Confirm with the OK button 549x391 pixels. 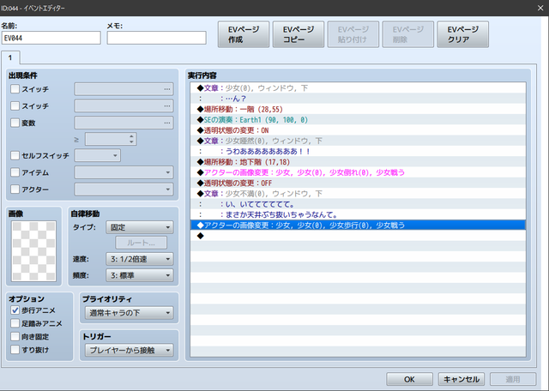click(409, 379)
